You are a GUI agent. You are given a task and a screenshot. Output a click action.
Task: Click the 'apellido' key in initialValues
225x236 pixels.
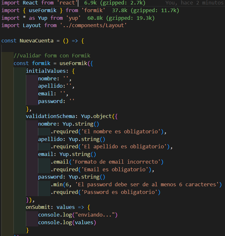(50, 86)
